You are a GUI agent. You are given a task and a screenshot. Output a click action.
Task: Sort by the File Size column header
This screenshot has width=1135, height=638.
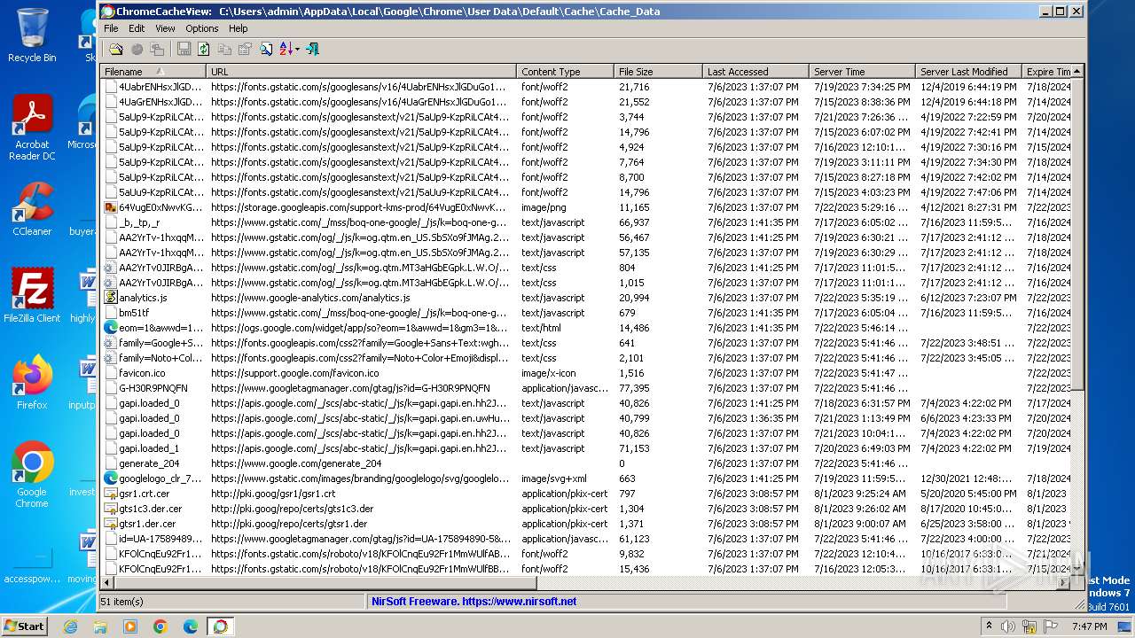point(658,72)
